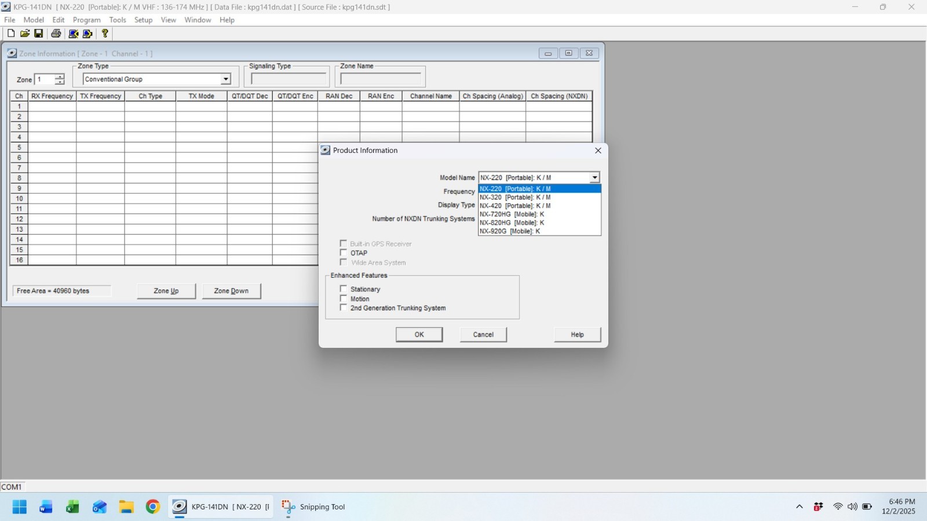Open the Help menu in the menu bar
This screenshot has height=521, width=927.
coord(227,20)
